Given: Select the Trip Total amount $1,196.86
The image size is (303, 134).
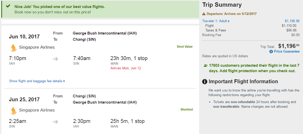Looking at the screenshot, I should 289,46.
